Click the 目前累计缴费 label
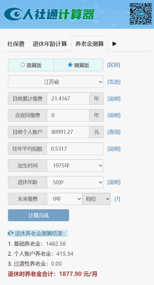154x285 pixels. 28,99
